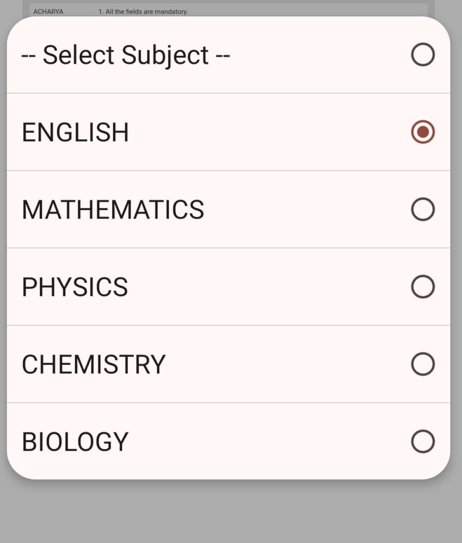Tap the ENGLISH option label

coord(75,133)
